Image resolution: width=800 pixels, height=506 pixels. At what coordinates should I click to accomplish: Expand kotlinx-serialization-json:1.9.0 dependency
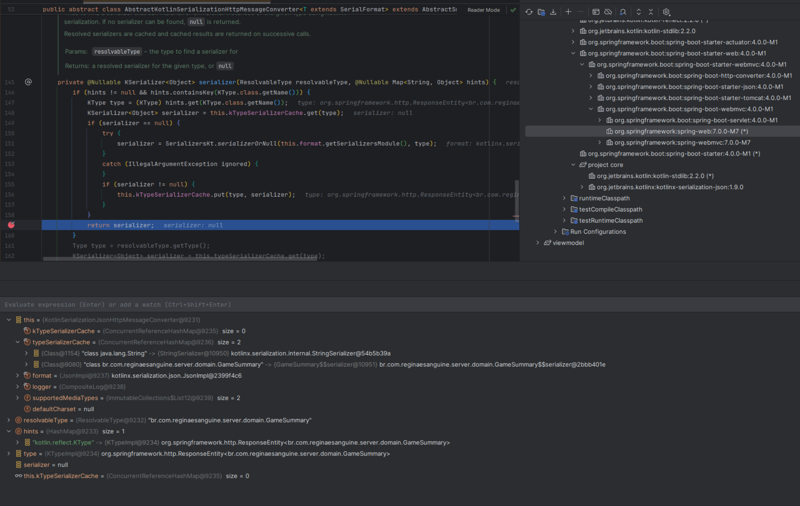click(x=582, y=187)
